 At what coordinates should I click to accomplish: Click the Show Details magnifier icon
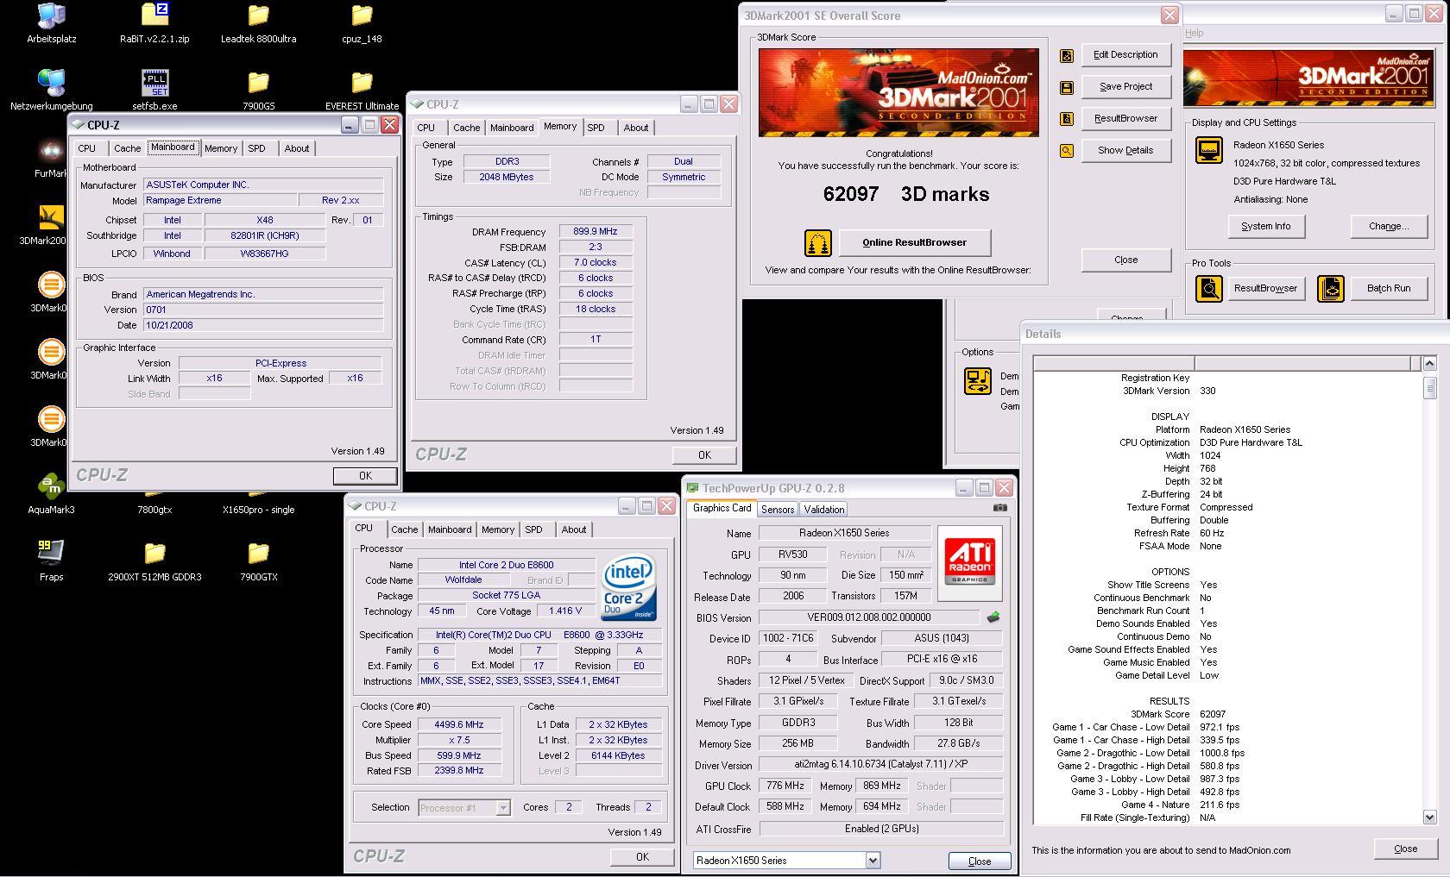[1067, 151]
